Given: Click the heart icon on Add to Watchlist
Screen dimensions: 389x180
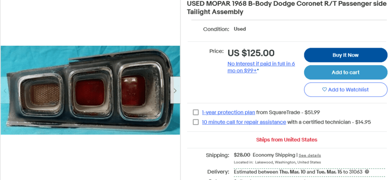Looking at the screenshot, I should click(324, 90).
